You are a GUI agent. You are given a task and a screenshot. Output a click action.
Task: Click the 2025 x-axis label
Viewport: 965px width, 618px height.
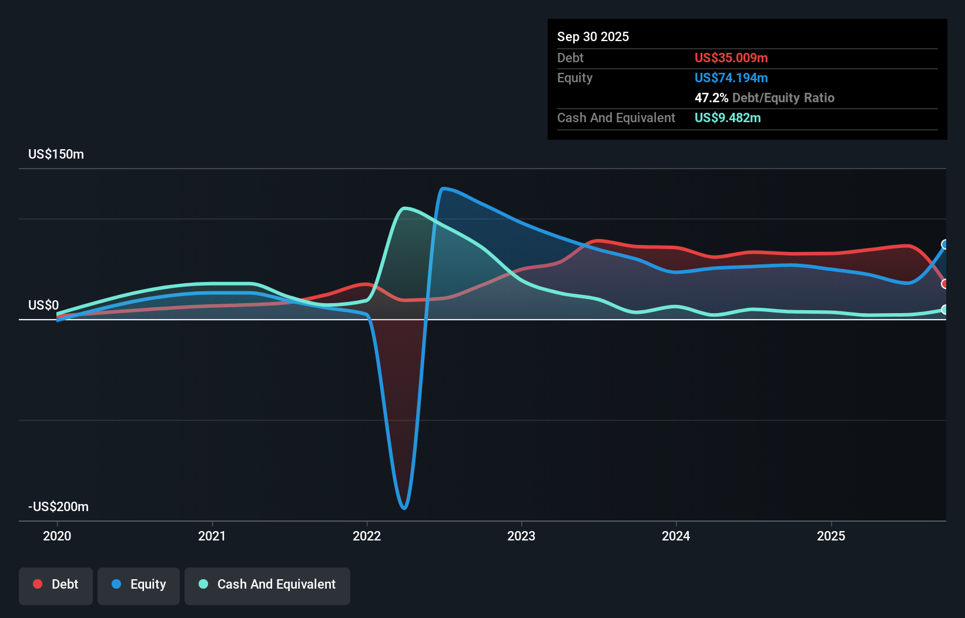[x=831, y=536]
